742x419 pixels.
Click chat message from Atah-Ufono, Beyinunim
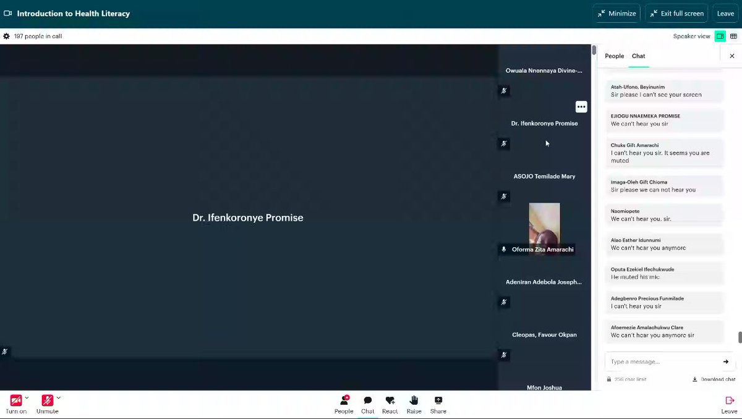(664, 91)
